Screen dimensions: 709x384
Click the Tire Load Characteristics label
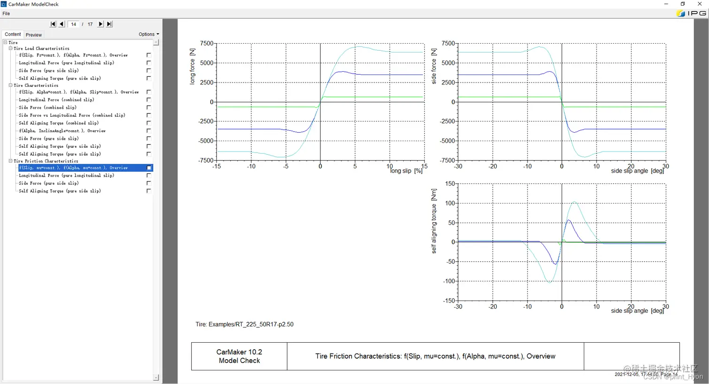click(41, 48)
